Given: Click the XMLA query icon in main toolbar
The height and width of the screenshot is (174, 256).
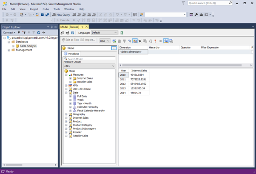Looking at the screenshot, I should pos(89,15).
